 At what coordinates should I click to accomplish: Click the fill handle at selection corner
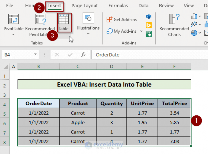pyautogui.click(x=191, y=146)
